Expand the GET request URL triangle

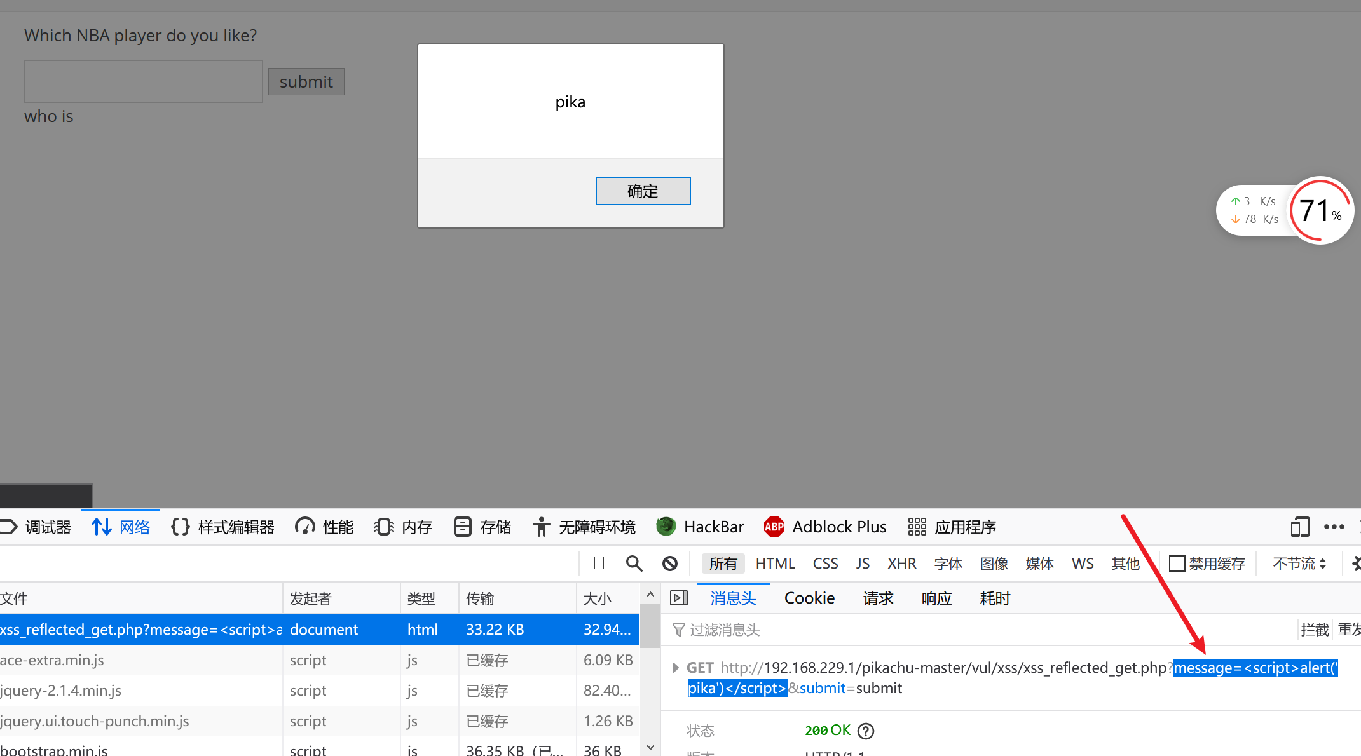(675, 668)
